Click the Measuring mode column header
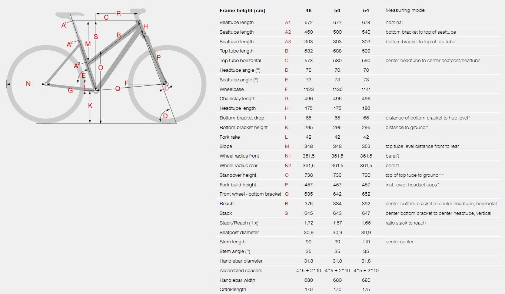 405,10
